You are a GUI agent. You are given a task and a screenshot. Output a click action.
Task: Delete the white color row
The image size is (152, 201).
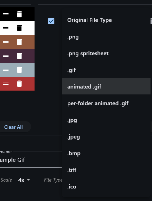coord(19,28)
